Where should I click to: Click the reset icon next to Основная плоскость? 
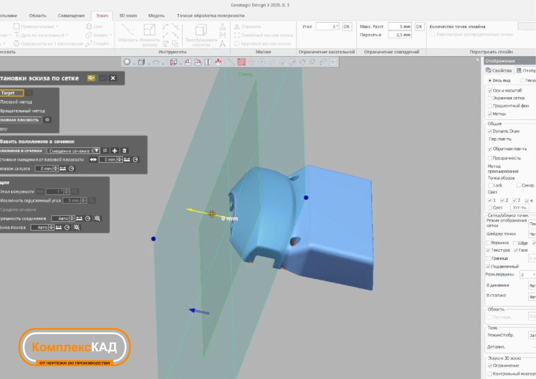[47, 120]
